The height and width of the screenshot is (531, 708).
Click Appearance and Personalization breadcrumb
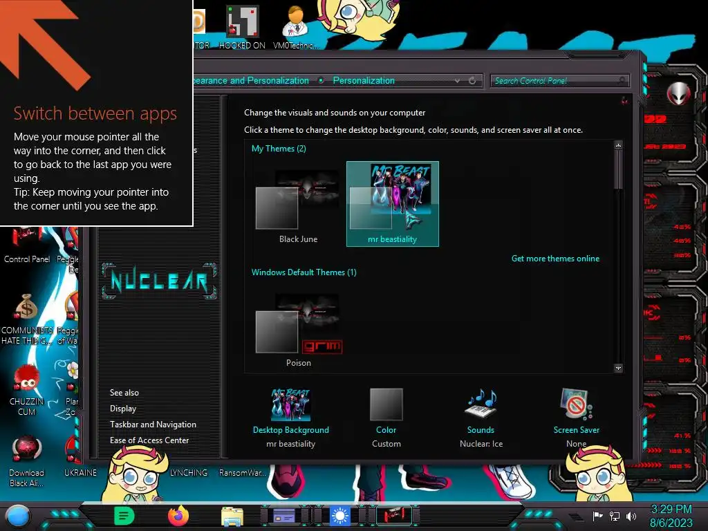pos(251,80)
